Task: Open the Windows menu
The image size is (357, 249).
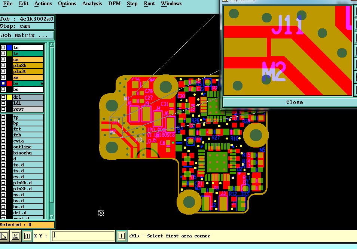Action: pos(171,4)
